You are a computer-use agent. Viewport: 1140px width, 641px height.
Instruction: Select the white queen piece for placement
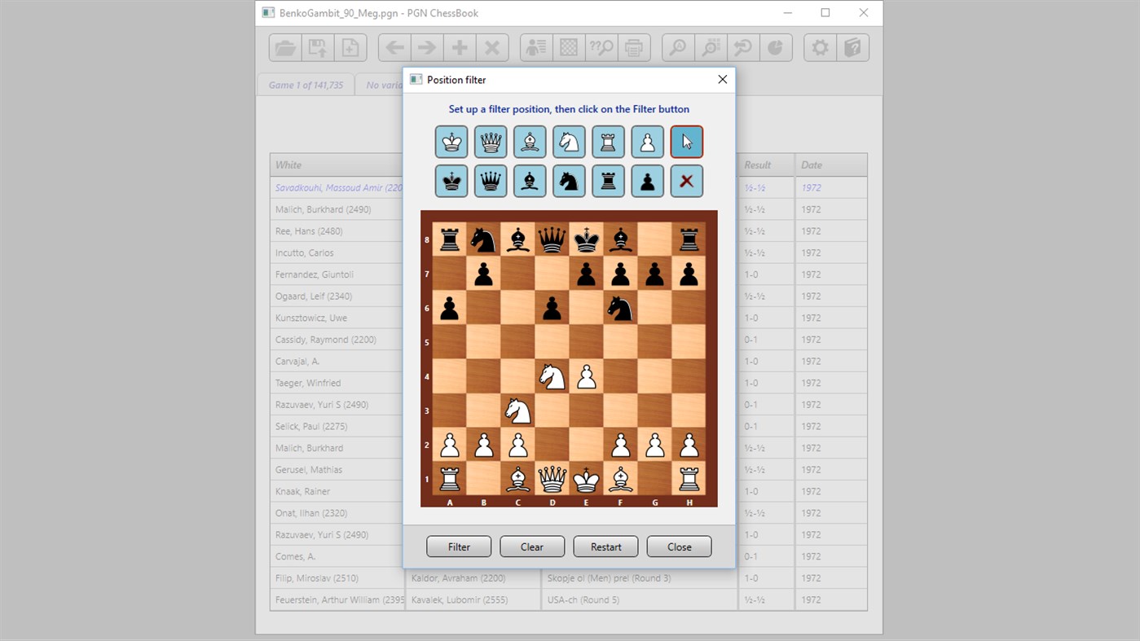point(491,141)
